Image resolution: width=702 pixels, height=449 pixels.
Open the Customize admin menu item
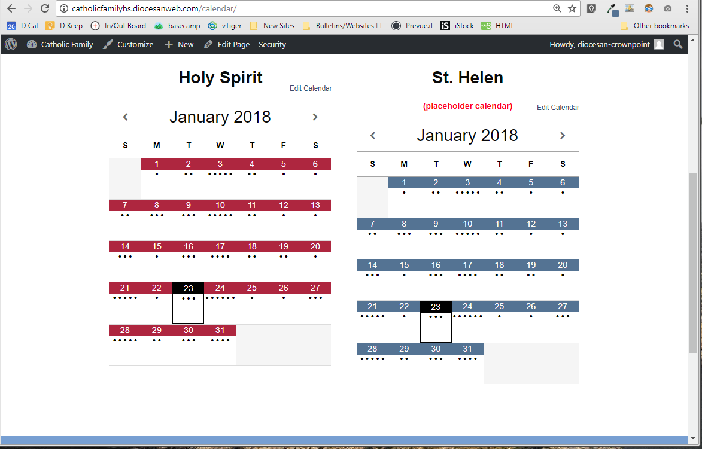[128, 44]
